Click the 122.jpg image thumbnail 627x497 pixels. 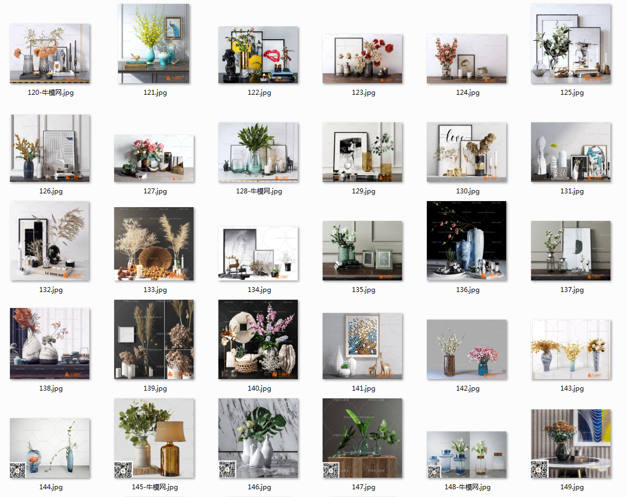point(258,55)
